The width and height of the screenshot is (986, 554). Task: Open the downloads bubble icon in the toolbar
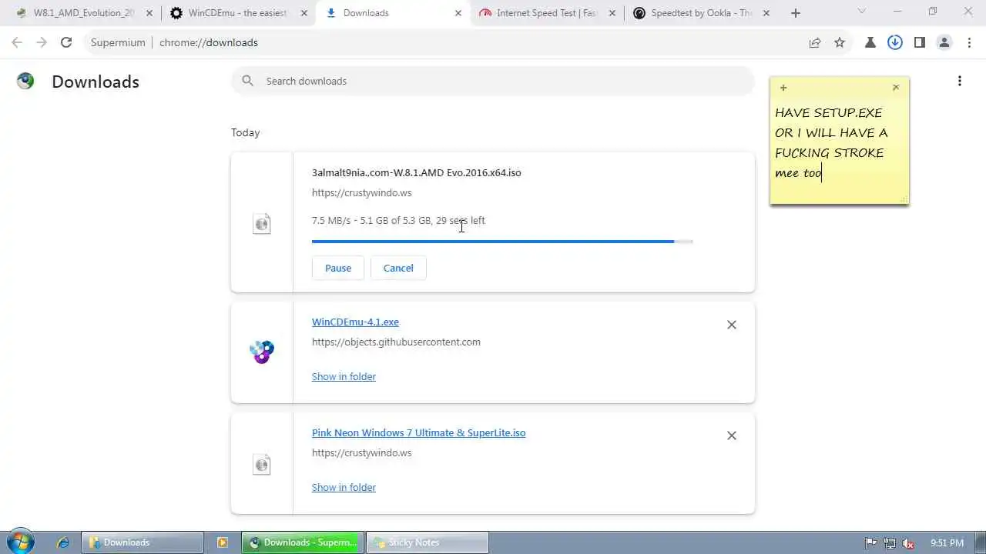[x=895, y=42]
